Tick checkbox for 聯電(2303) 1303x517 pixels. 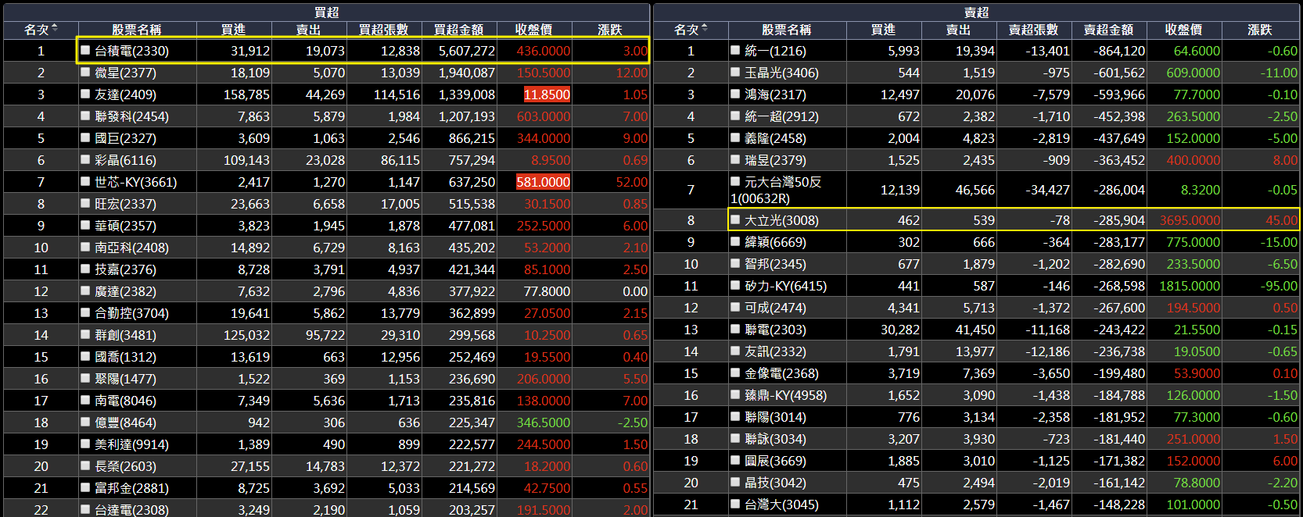[x=735, y=329]
